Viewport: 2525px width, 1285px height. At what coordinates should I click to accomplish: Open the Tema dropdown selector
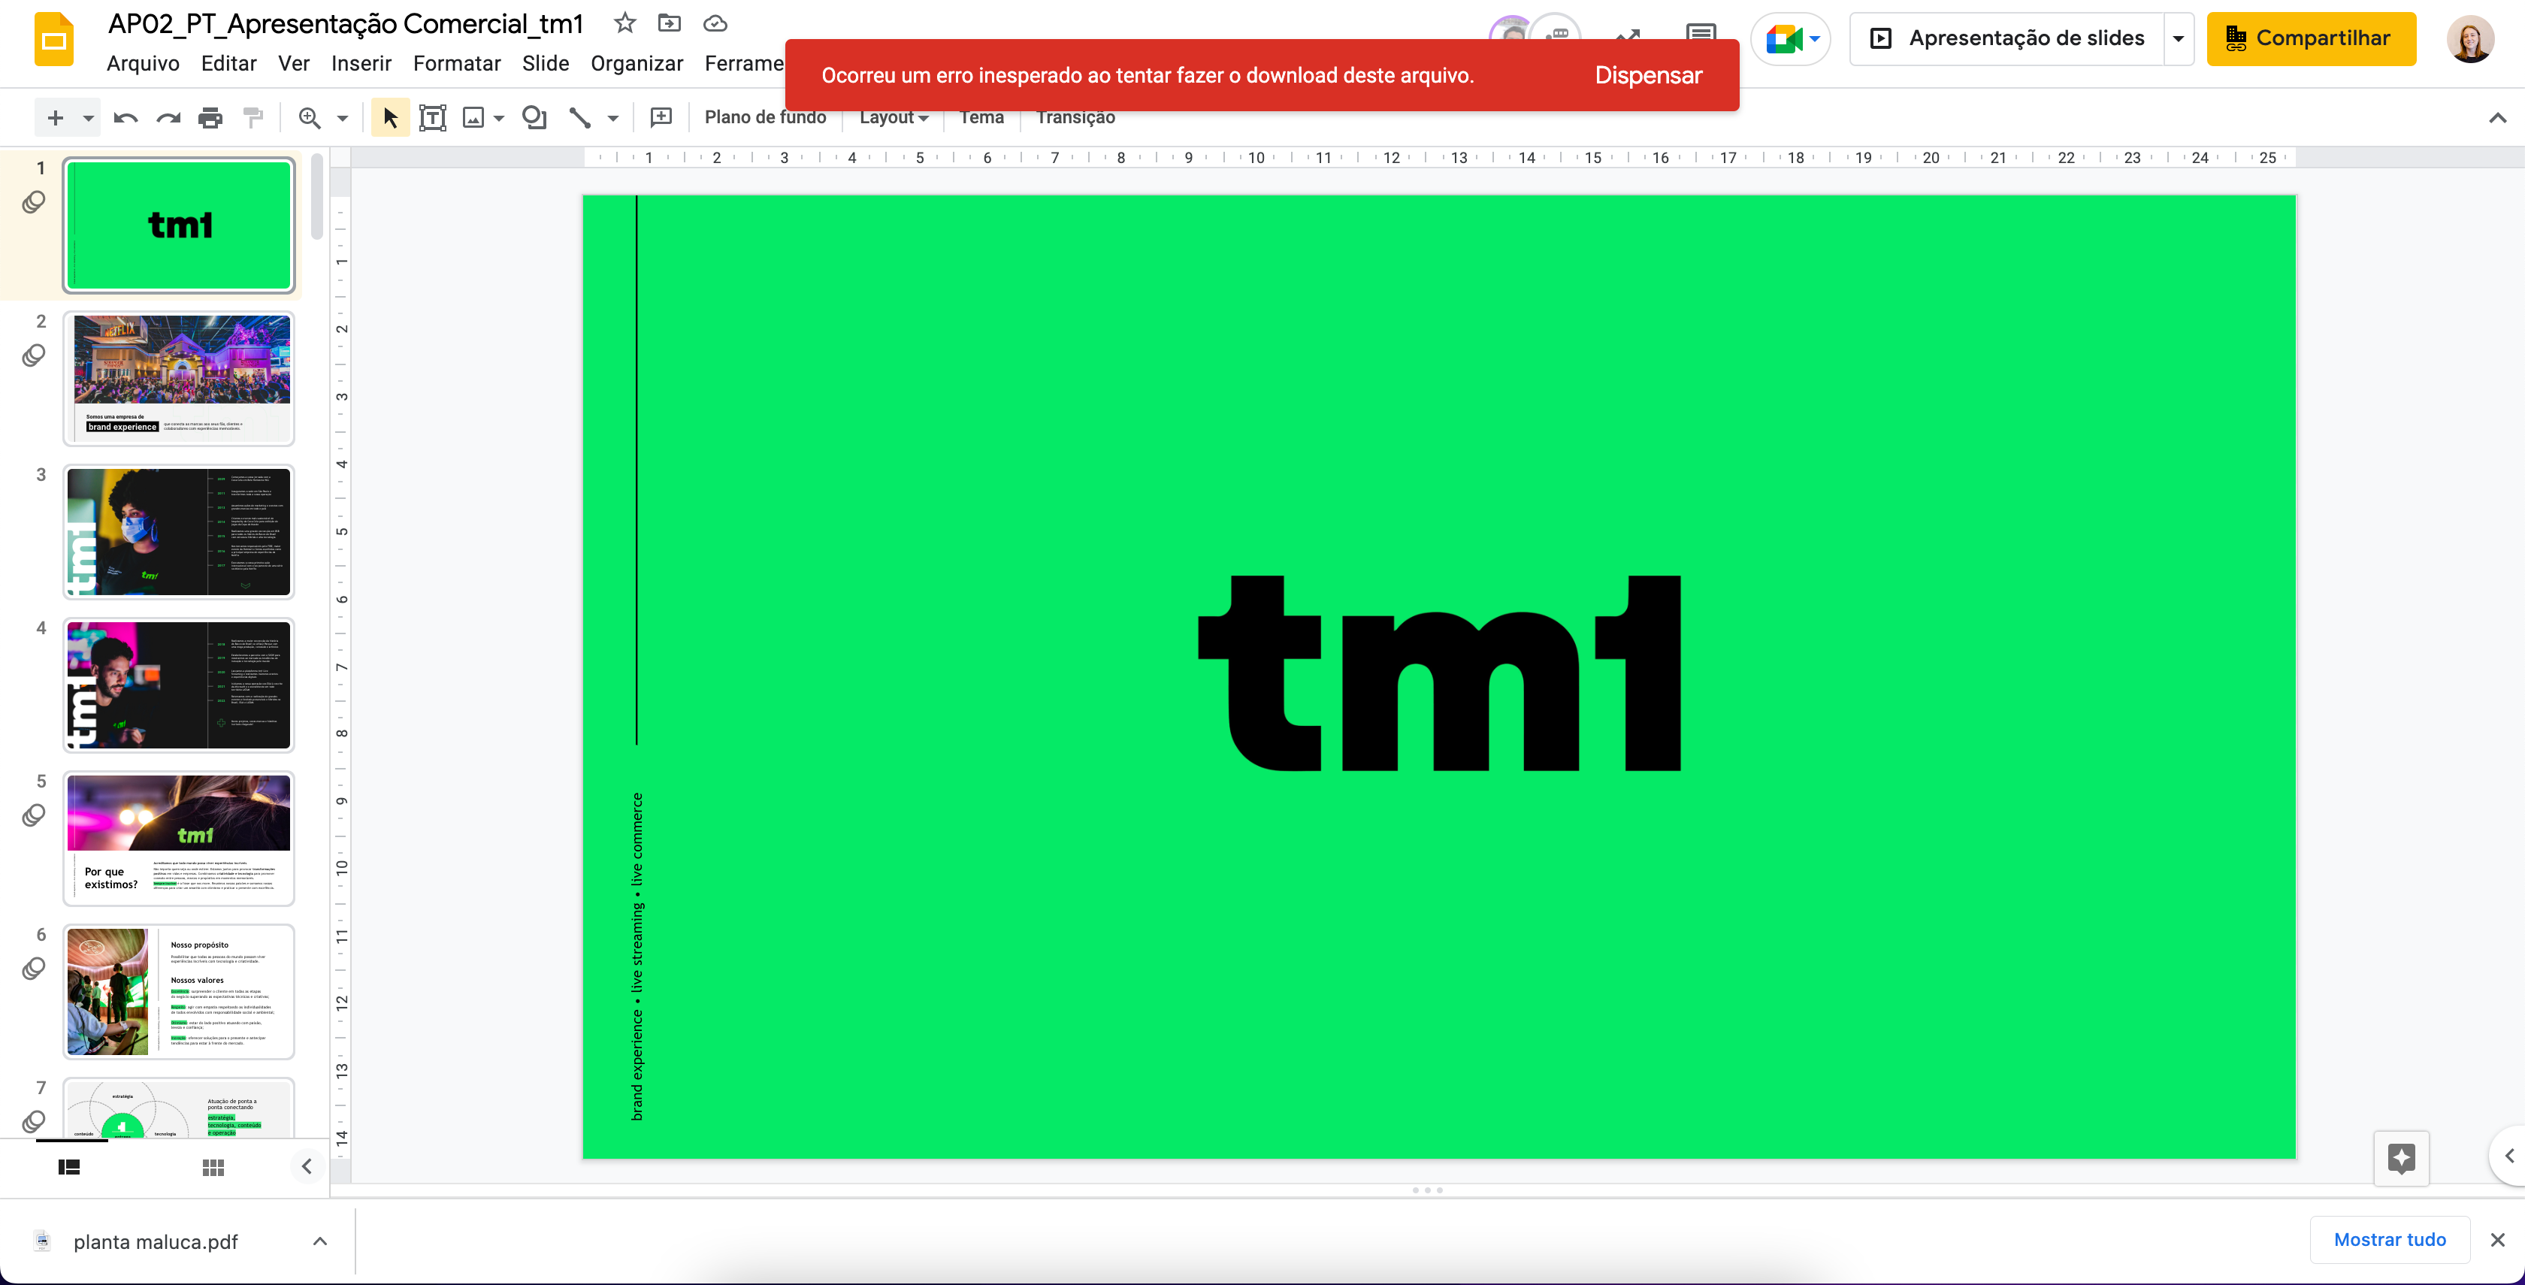pyautogui.click(x=980, y=116)
